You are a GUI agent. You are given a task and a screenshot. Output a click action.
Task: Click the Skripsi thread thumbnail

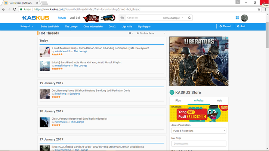(44, 52)
